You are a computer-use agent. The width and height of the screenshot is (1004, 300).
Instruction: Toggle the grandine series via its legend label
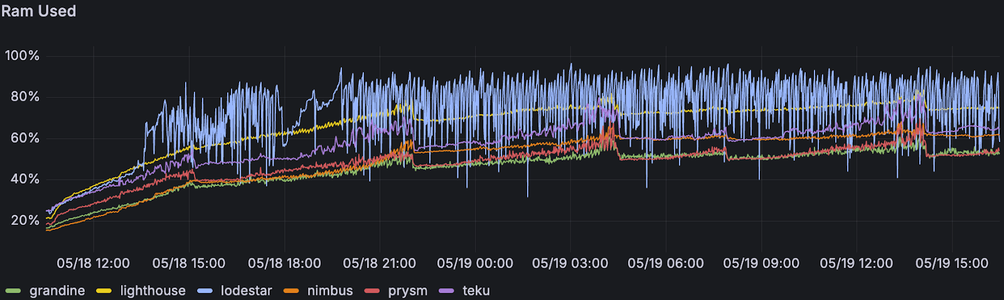[x=57, y=291]
